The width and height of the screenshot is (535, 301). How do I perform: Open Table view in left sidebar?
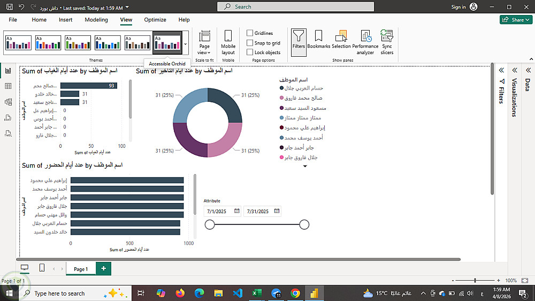coord(8,86)
